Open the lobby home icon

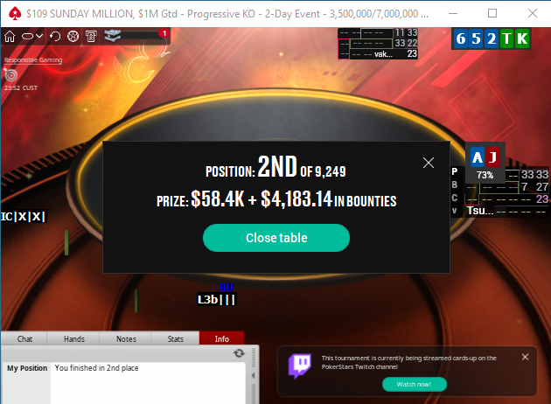[x=10, y=36]
